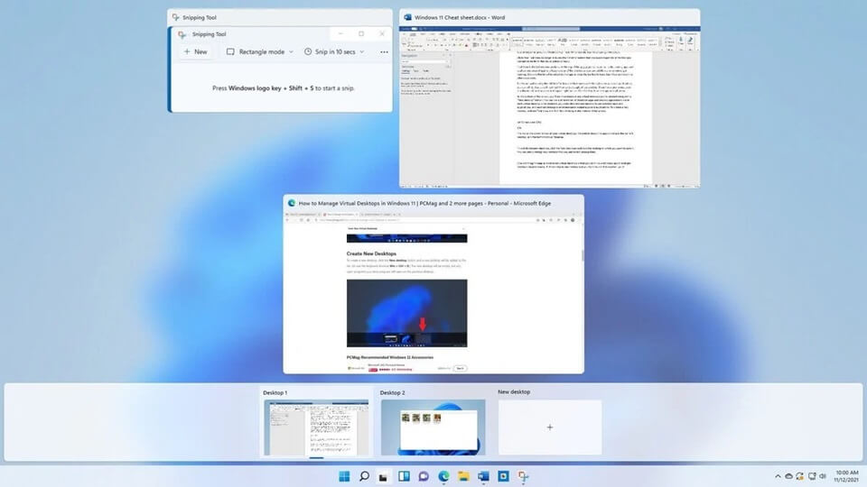The width and height of the screenshot is (867, 487).
Task: Open File Explorer from the taskbar
Action: pyautogui.click(x=463, y=476)
